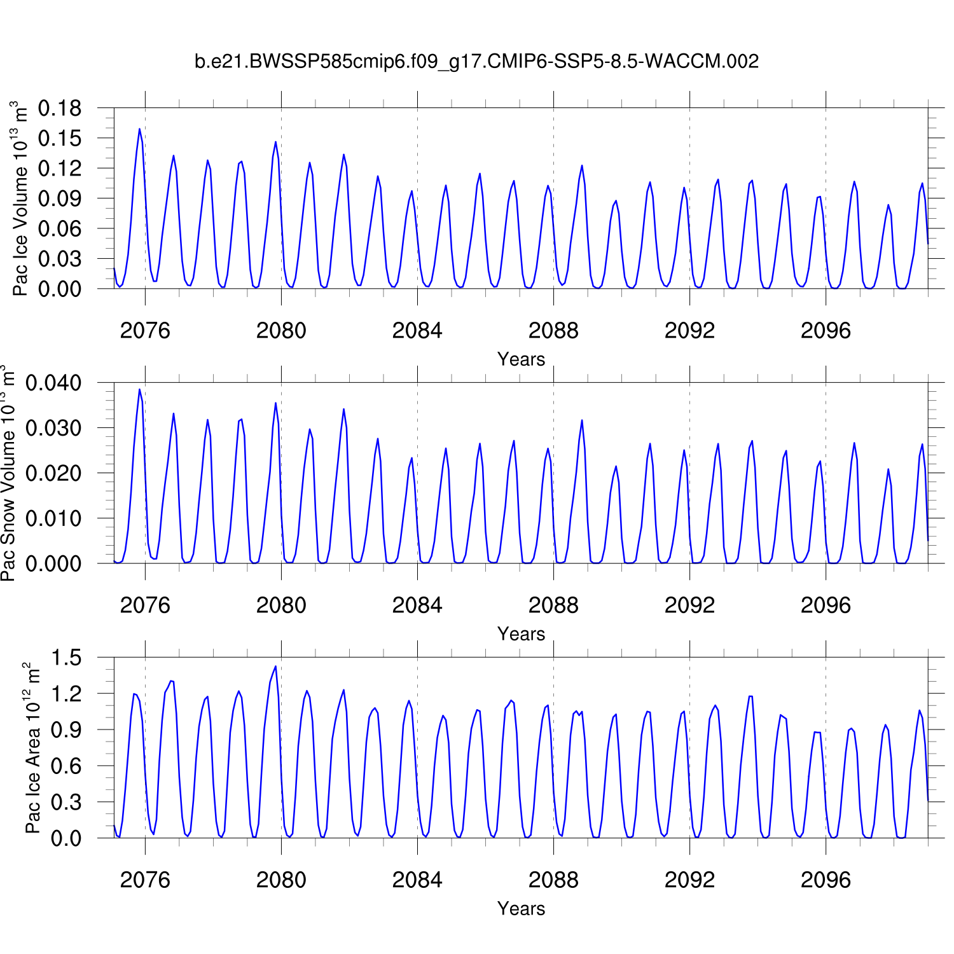Click 2084 label under the ice area panel
This screenshot has height=954, width=954.
(x=417, y=880)
